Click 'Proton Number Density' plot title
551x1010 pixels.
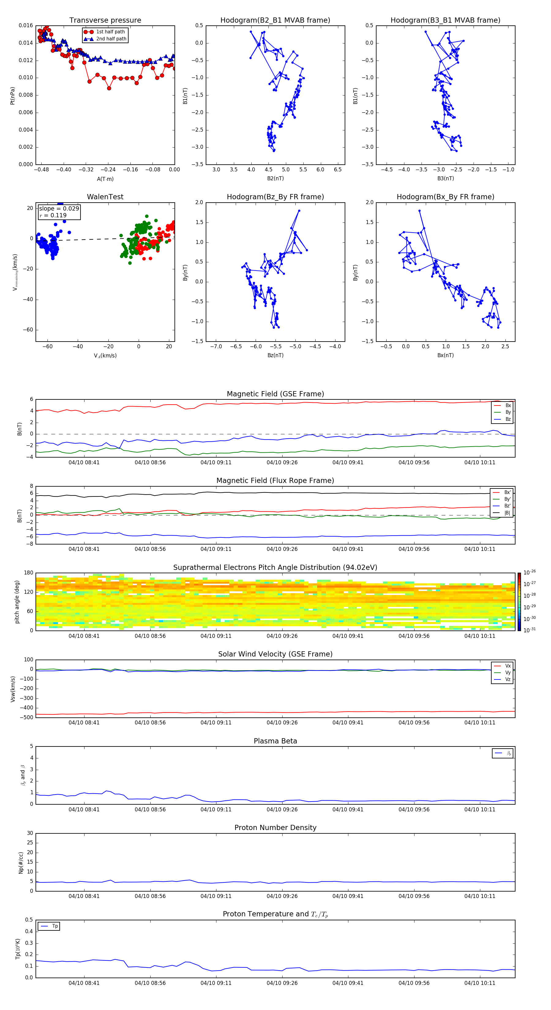275,828
